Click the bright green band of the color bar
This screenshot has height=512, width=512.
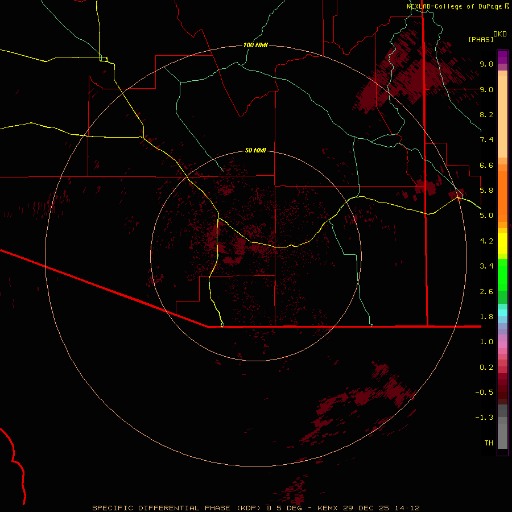[502, 274]
